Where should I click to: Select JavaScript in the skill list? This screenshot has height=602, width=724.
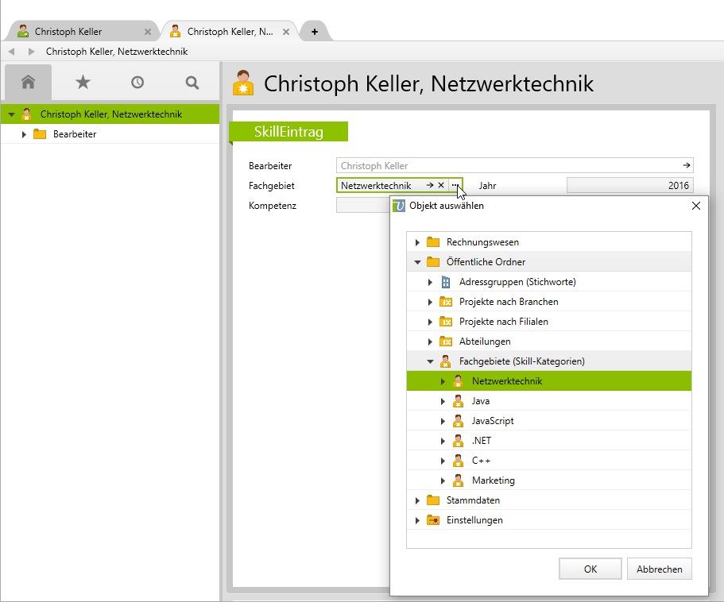pos(493,421)
